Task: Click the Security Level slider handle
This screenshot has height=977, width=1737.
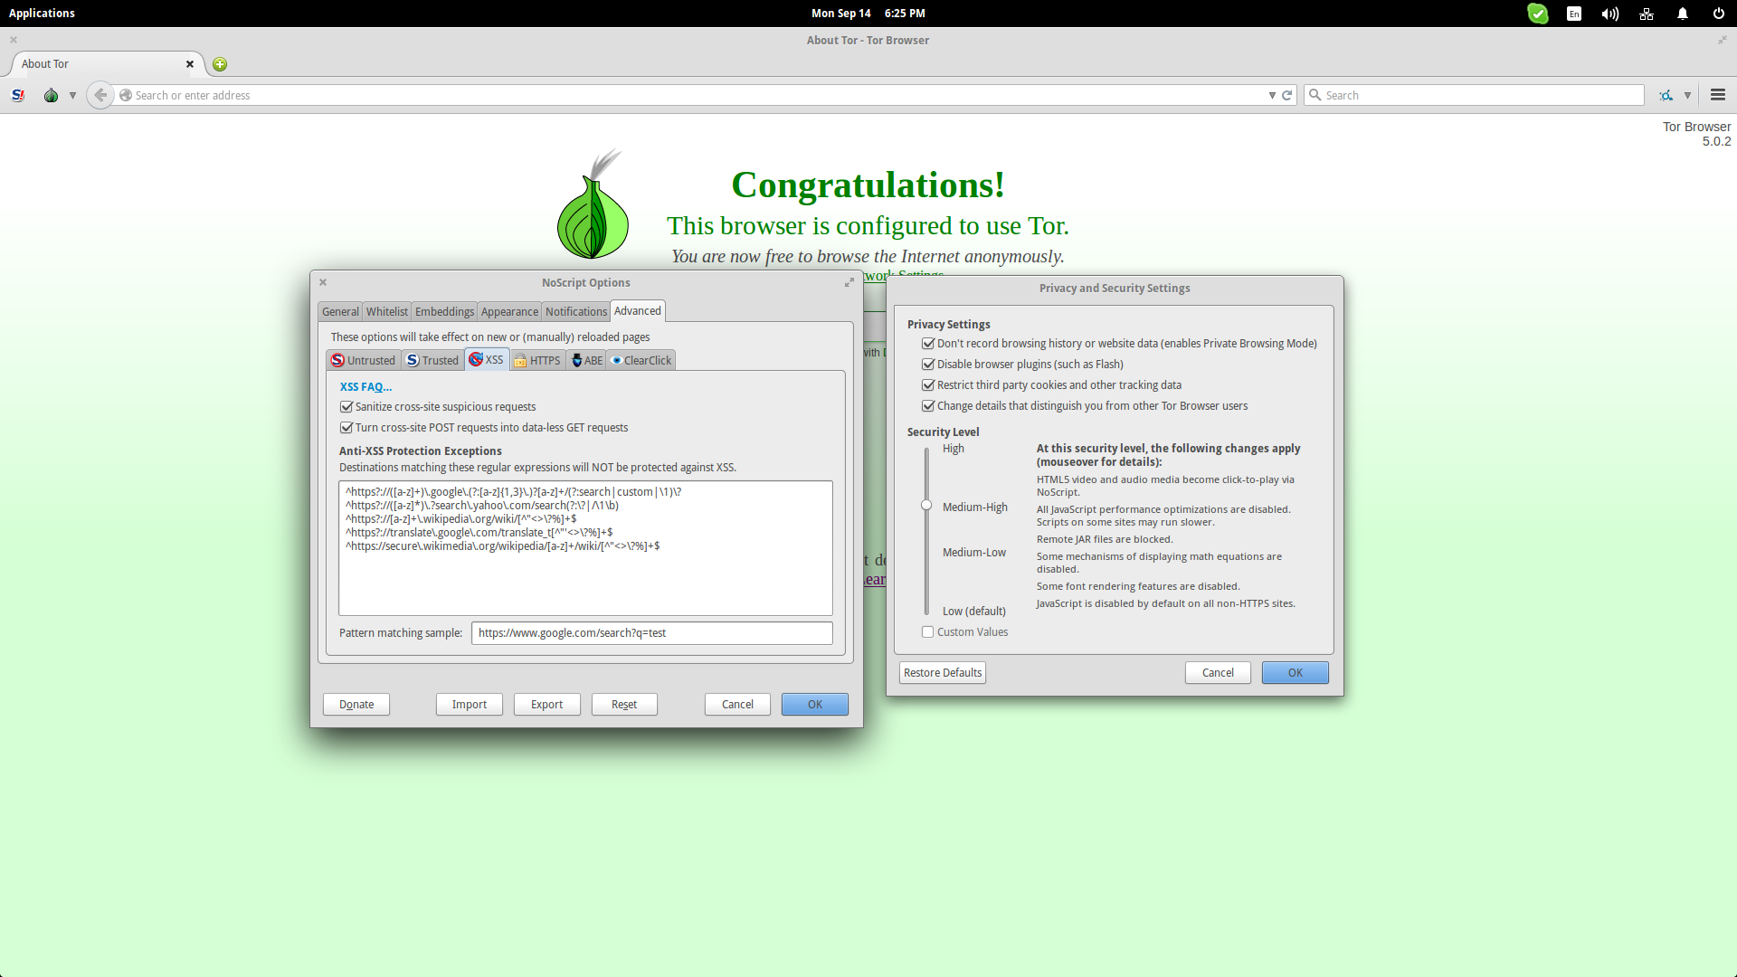Action: tap(926, 506)
